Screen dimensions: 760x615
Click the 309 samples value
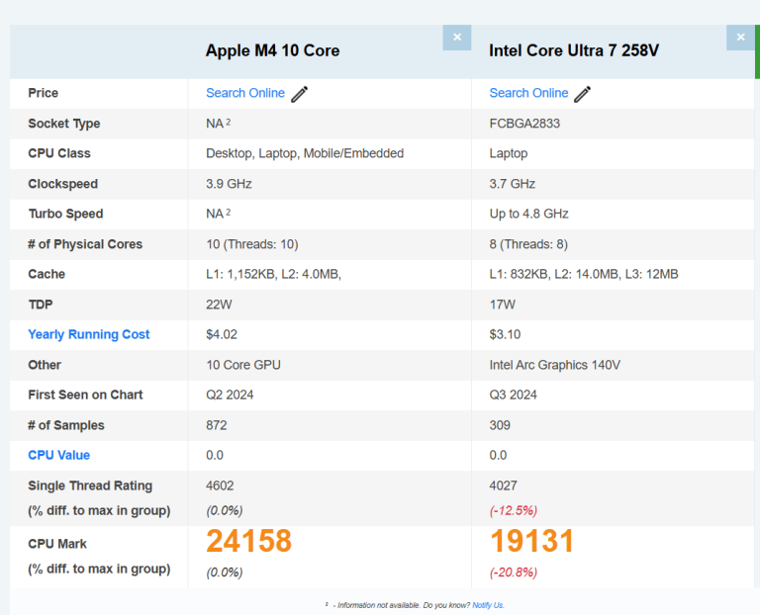[x=500, y=425]
